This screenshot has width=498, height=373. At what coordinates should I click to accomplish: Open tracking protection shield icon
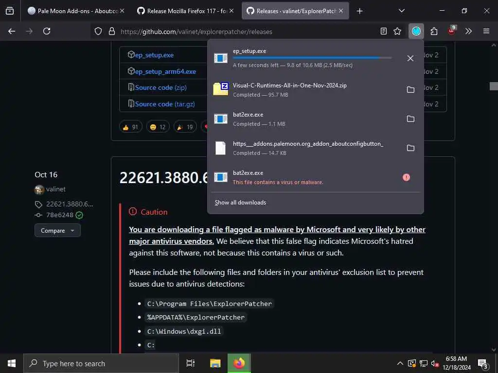point(98,31)
